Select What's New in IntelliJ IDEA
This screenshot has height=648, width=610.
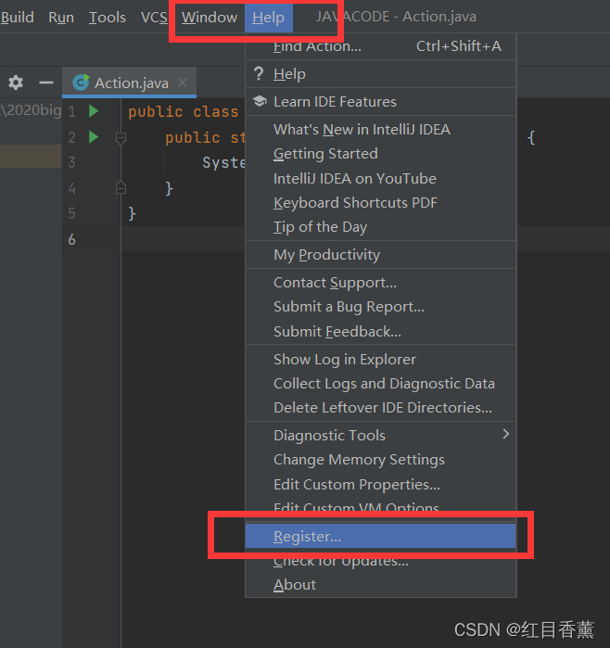coord(381,130)
